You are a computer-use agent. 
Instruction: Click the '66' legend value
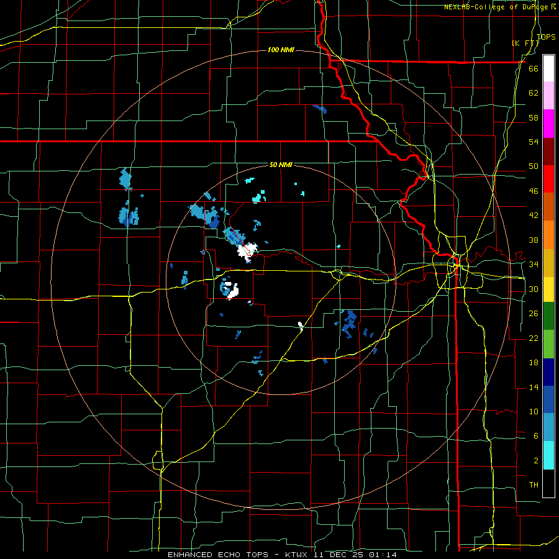tap(534, 68)
